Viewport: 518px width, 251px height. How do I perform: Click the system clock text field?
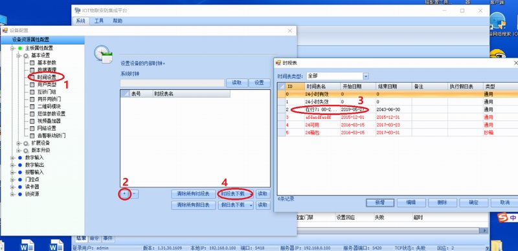[172, 83]
